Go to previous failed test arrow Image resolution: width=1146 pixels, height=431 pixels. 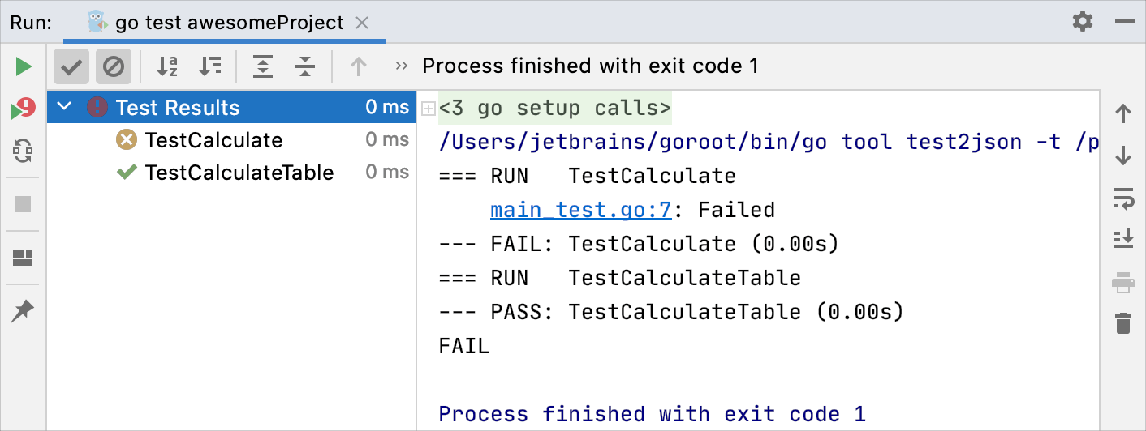click(359, 66)
